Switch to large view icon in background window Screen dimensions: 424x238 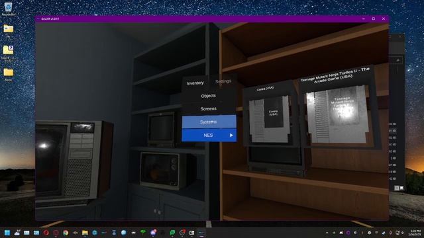click(x=401, y=188)
